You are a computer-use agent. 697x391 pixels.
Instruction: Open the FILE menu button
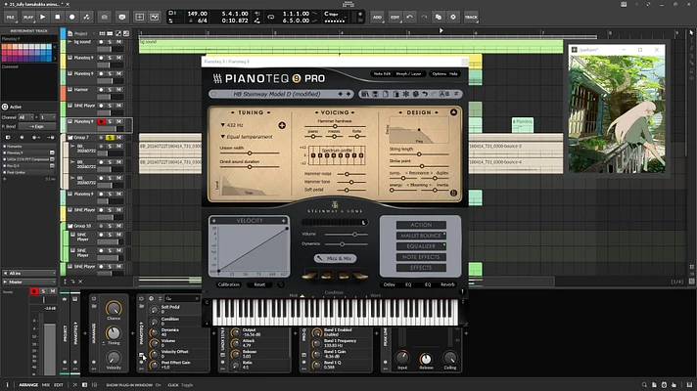point(10,17)
